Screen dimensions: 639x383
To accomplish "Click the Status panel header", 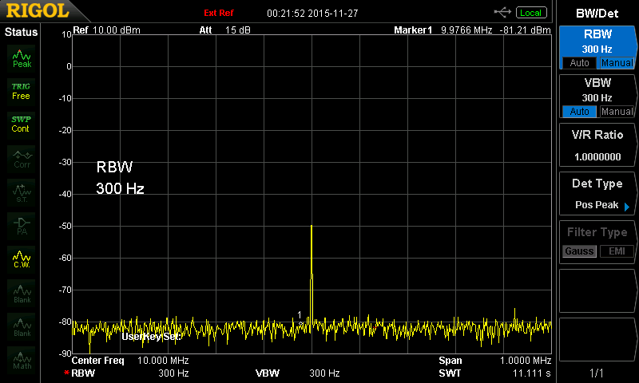I will click(21, 32).
